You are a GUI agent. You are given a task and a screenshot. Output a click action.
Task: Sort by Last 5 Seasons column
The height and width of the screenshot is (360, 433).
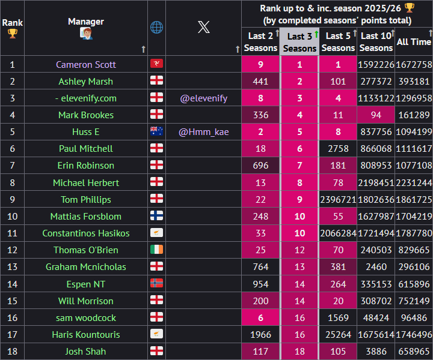click(355, 34)
